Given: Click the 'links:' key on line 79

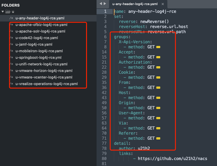Looking at the screenshot, I should click(x=126, y=153).
